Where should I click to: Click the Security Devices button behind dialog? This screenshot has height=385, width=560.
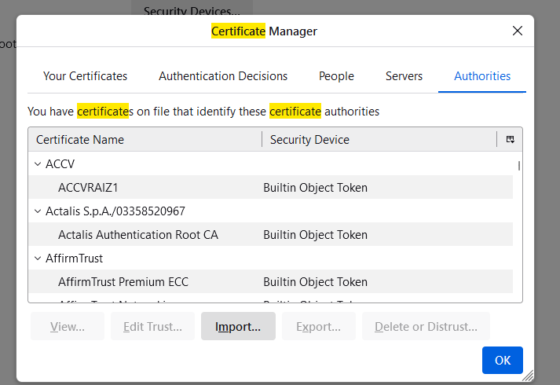tap(192, 11)
